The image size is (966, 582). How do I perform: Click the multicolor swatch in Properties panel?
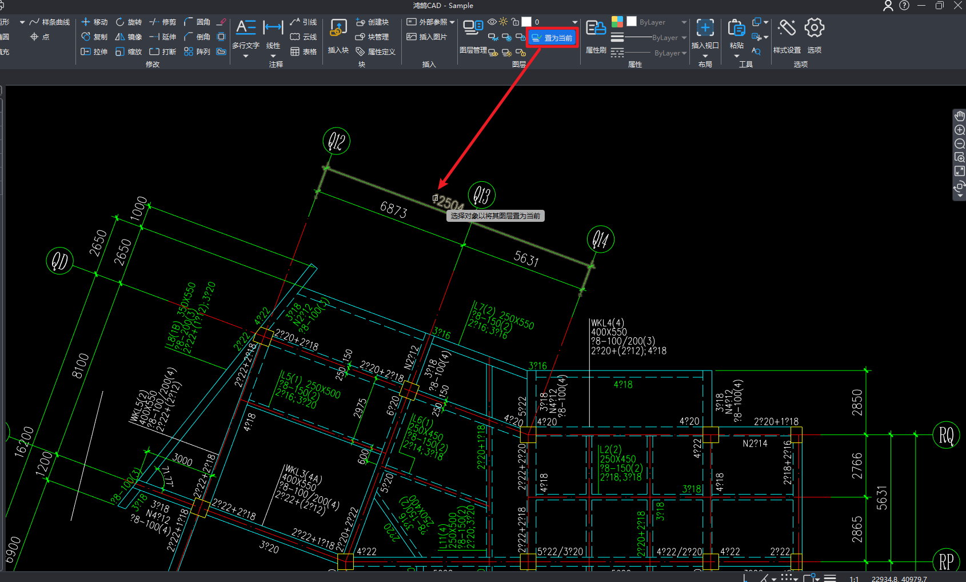click(617, 22)
